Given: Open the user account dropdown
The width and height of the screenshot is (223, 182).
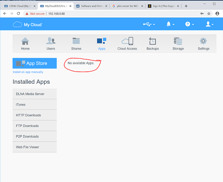Looking at the screenshot, I should [209, 24].
